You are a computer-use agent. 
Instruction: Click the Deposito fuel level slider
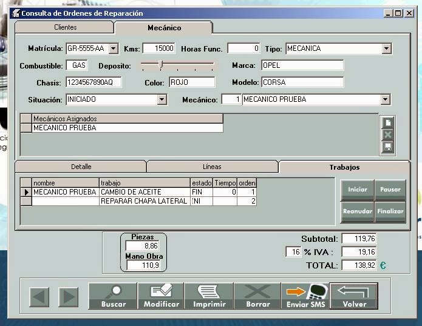pyautogui.click(x=178, y=65)
